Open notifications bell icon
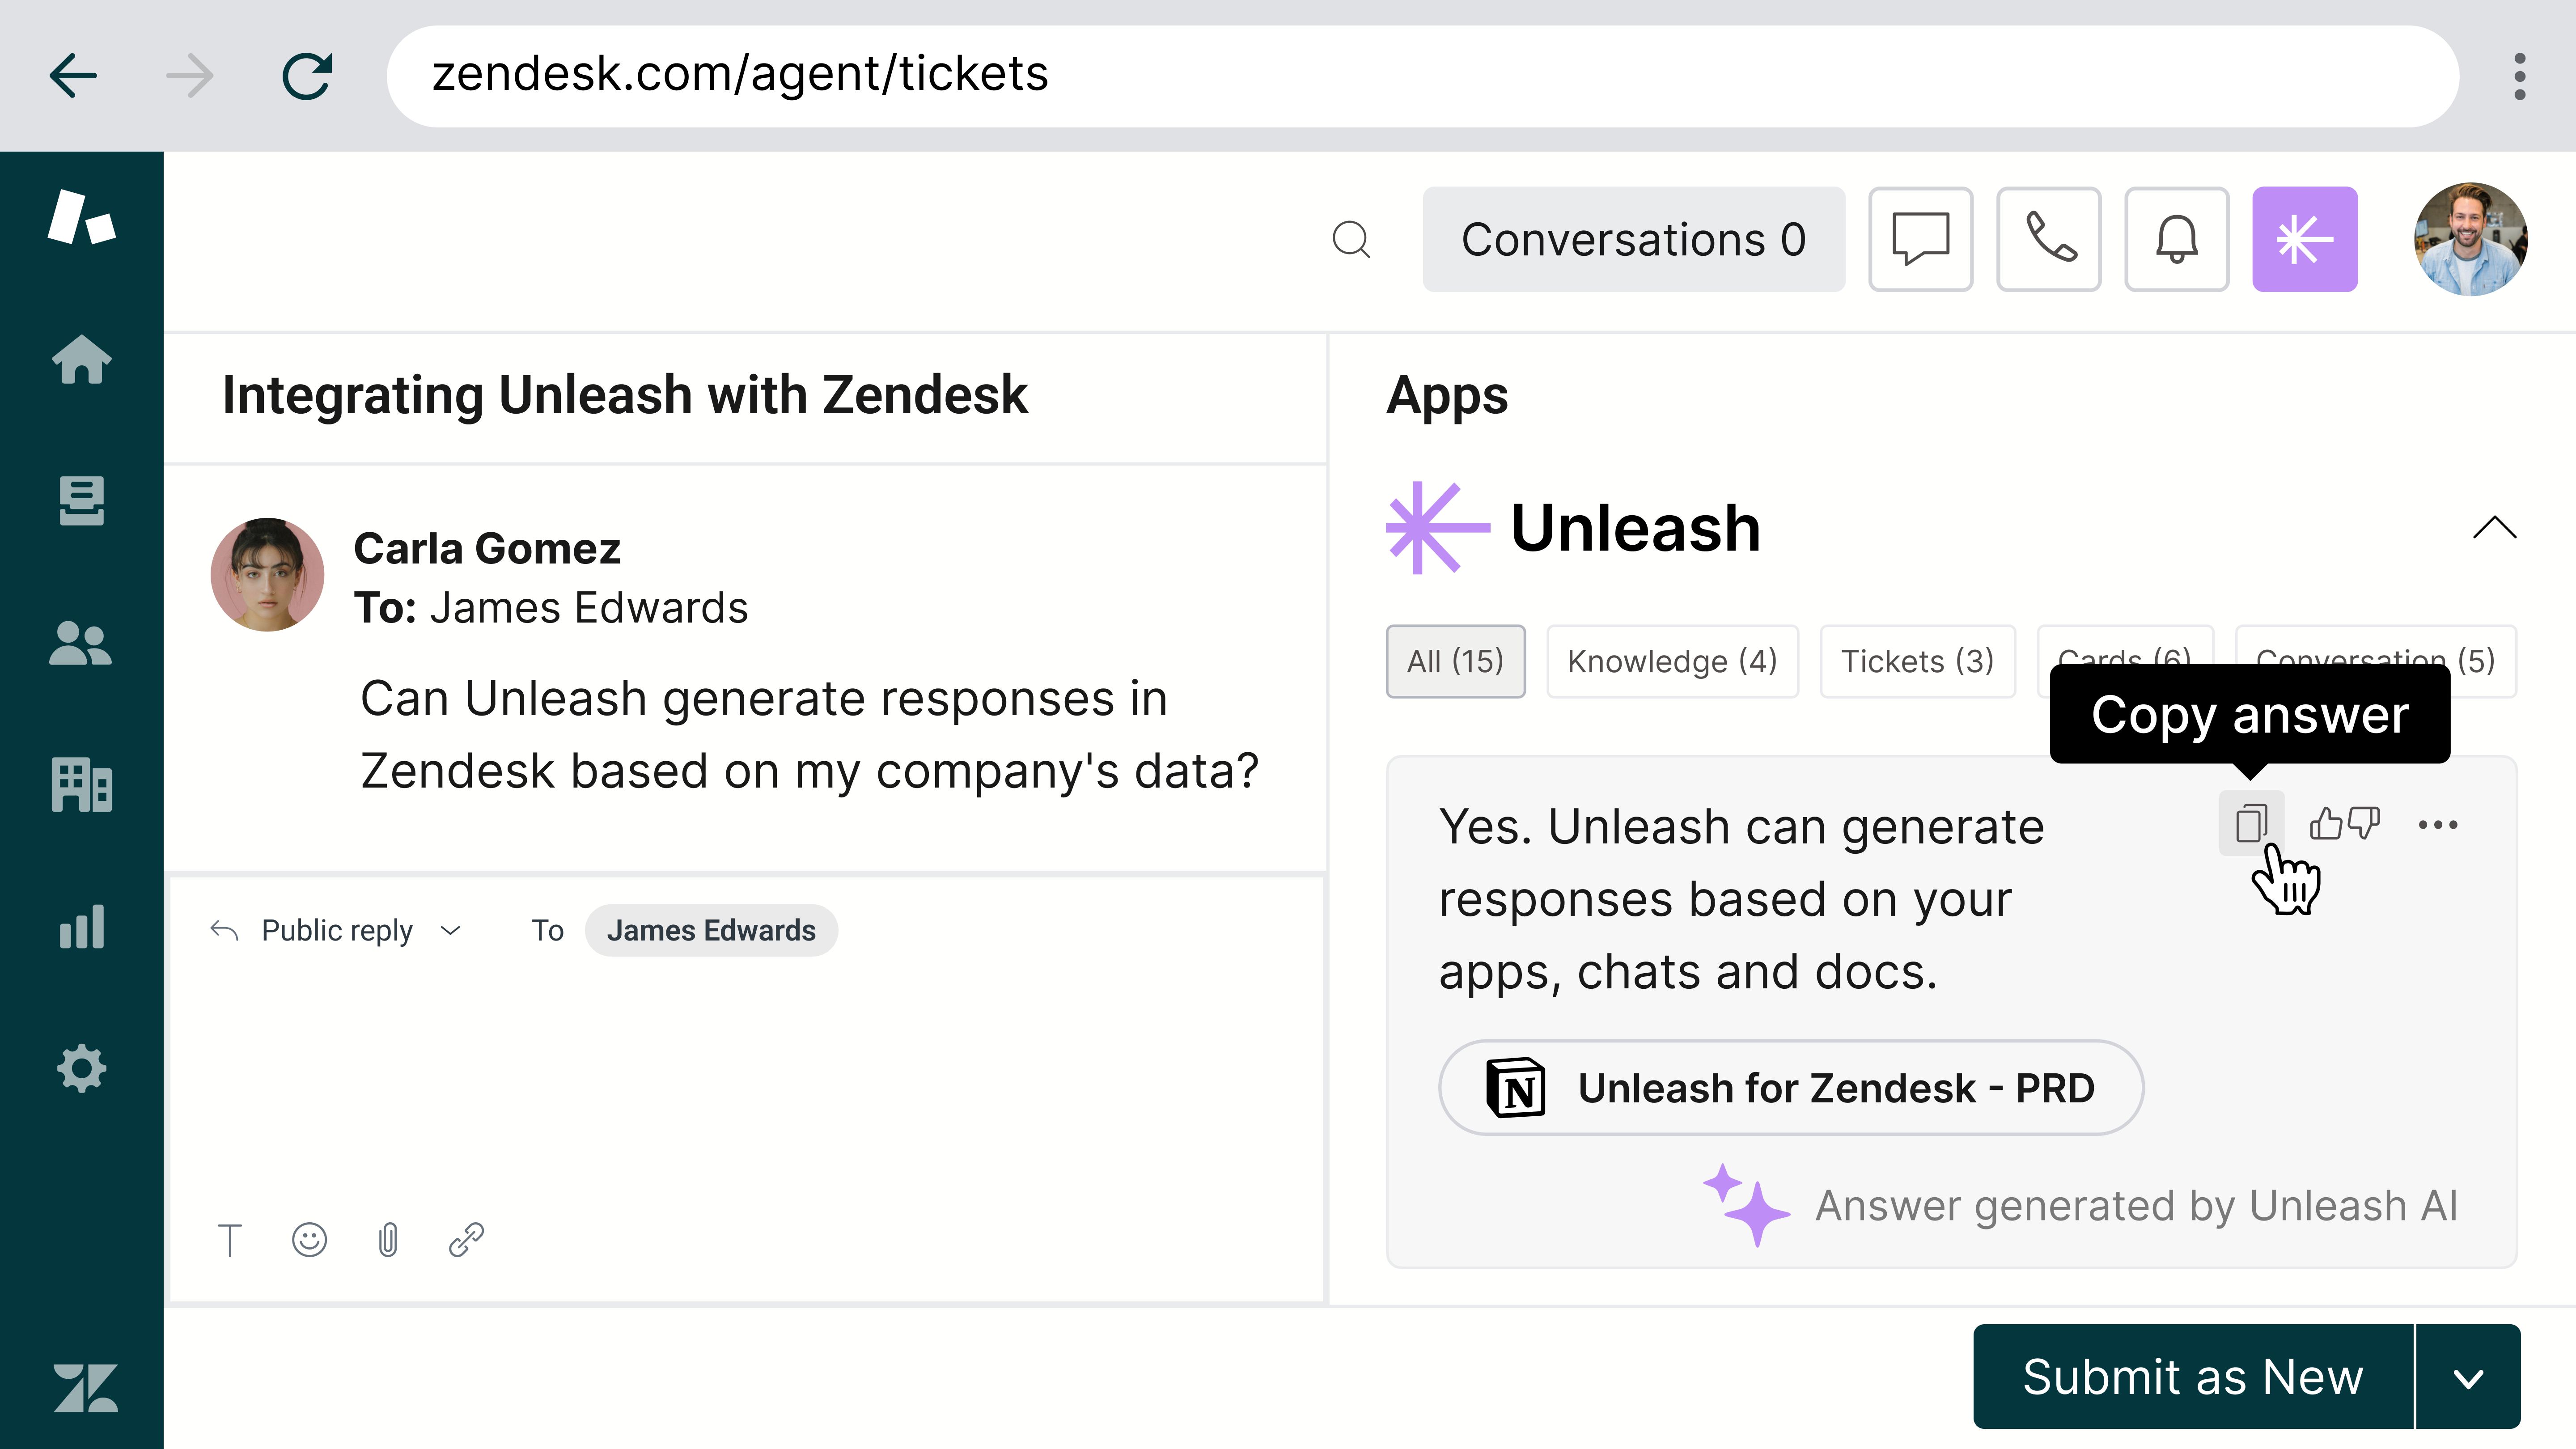2576x1449 pixels. 2176,240
